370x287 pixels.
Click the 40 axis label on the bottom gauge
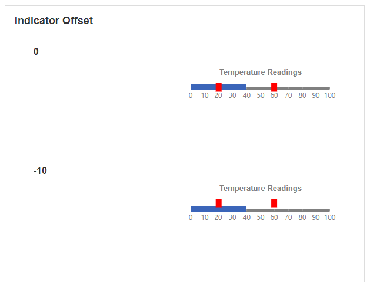[246, 217]
